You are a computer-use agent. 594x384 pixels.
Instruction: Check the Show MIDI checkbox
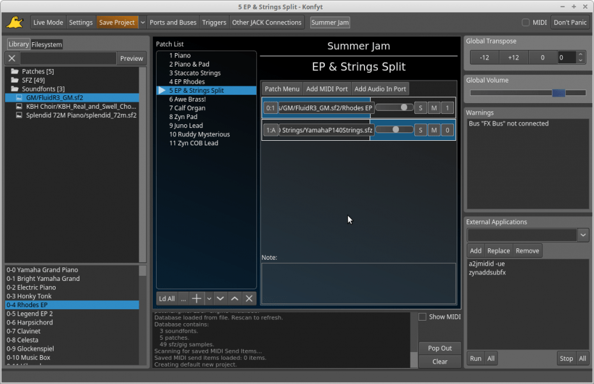(422, 317)
